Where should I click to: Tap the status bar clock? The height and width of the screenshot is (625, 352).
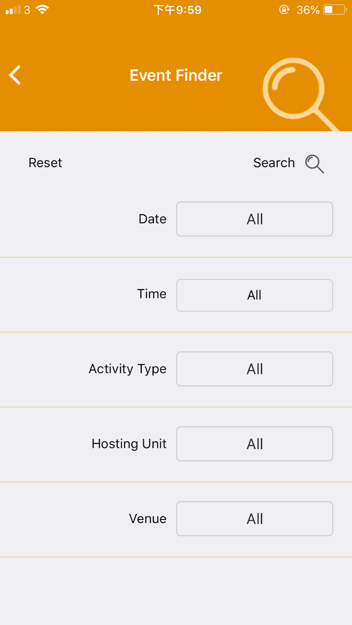click(x=177, y=10)
